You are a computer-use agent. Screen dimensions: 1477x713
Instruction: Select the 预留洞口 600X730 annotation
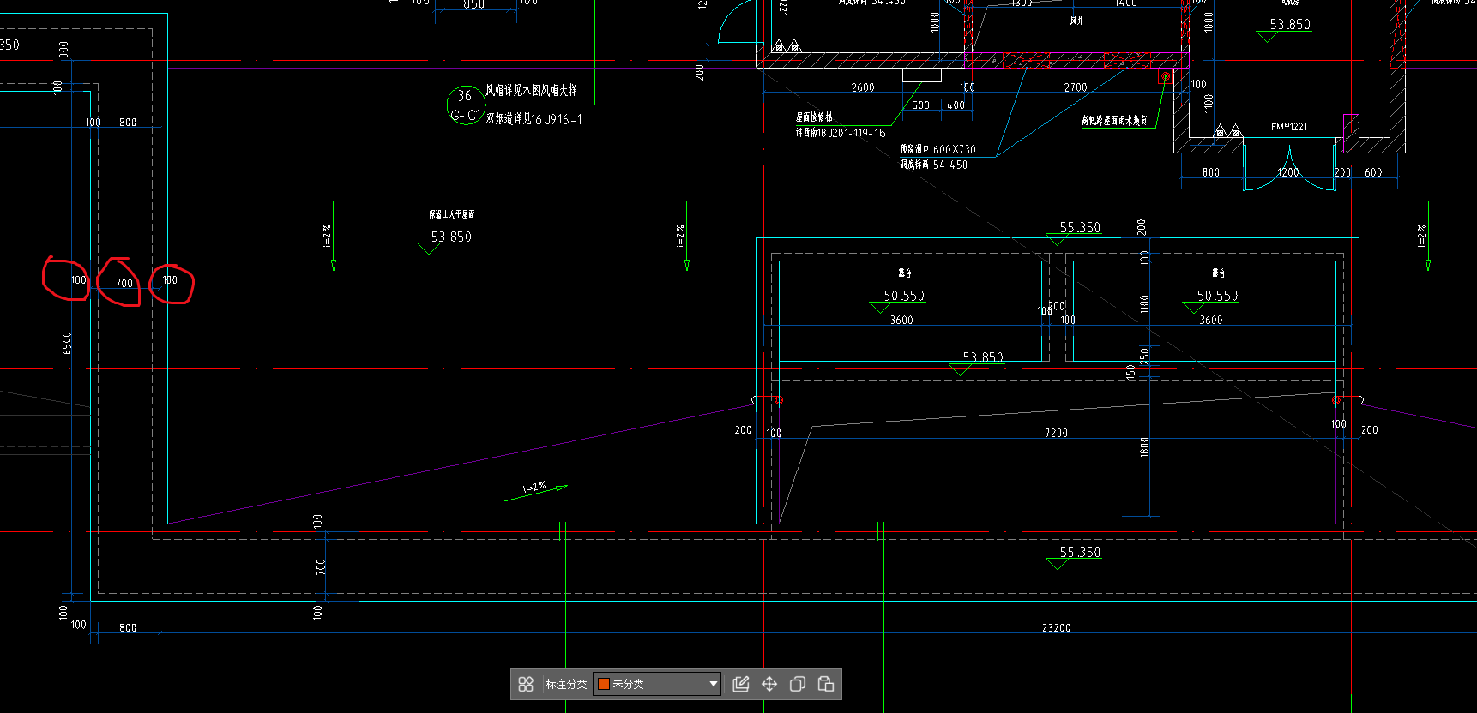click(x=937, y=149)
